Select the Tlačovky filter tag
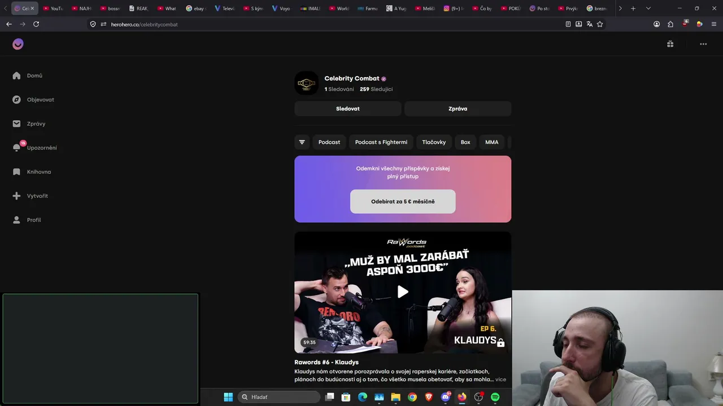The height and width of the screenshot is (406, 723). (434, 142)
